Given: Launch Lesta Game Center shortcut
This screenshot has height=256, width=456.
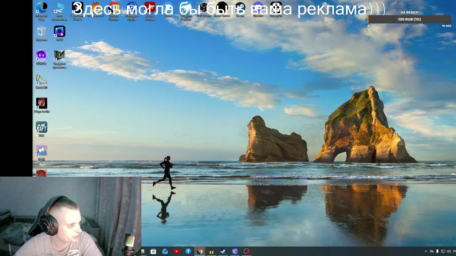Looking at the screenshot, I should [x=77, y=11].
